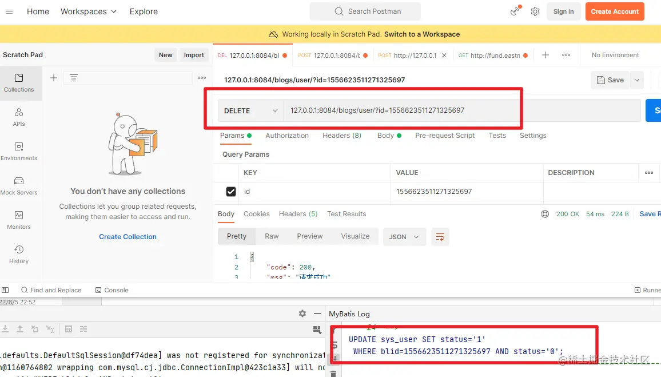Open the hamburger menu in the header
The image size is (661, 377).
click(9, 11)
